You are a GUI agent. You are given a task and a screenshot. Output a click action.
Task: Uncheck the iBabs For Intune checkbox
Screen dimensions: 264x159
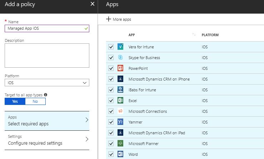(x=111, y=90)
